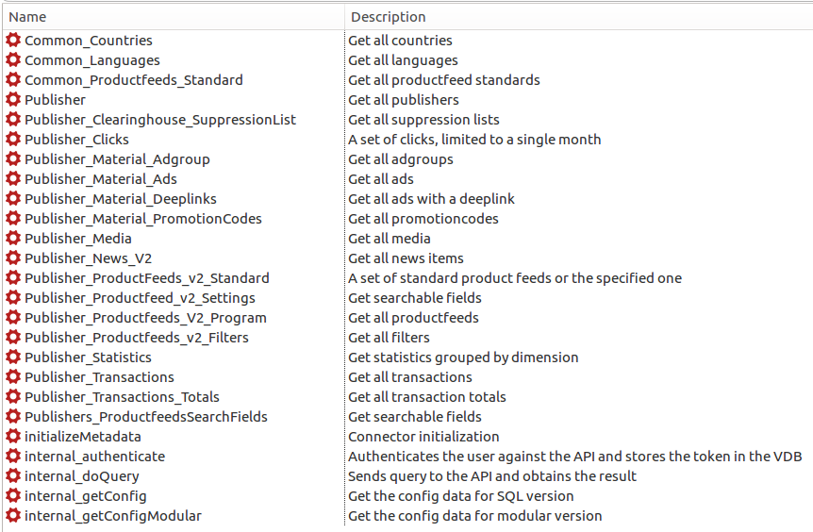Click the gear icon next to Publisher_Clicks

13,140
